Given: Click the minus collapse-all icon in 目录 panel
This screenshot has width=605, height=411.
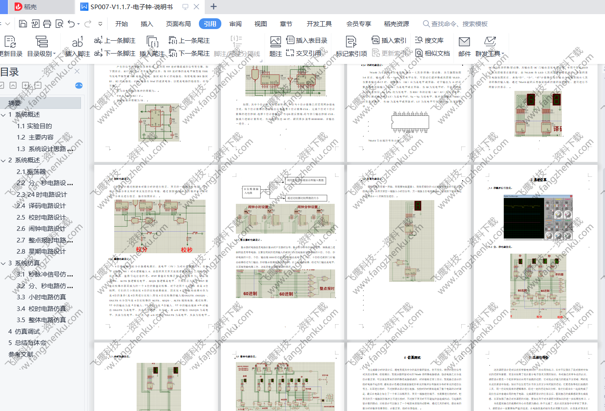Looking at the screenshot, I should (x=38, y=85).
